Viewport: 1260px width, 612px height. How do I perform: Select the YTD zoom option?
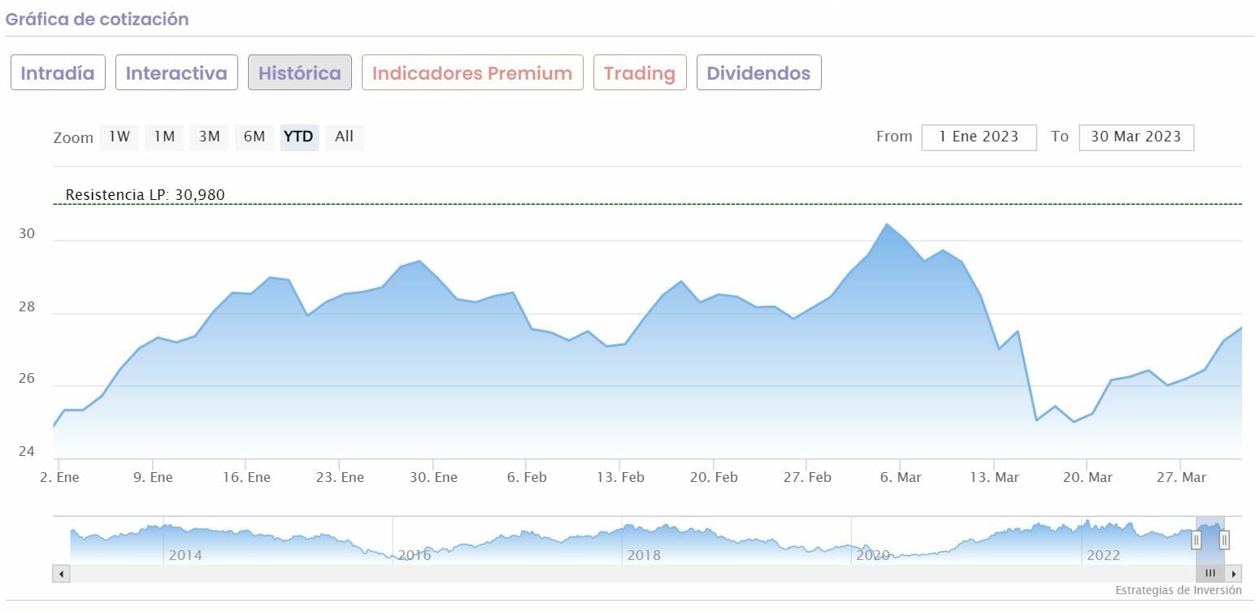click(x=298, y=137)
